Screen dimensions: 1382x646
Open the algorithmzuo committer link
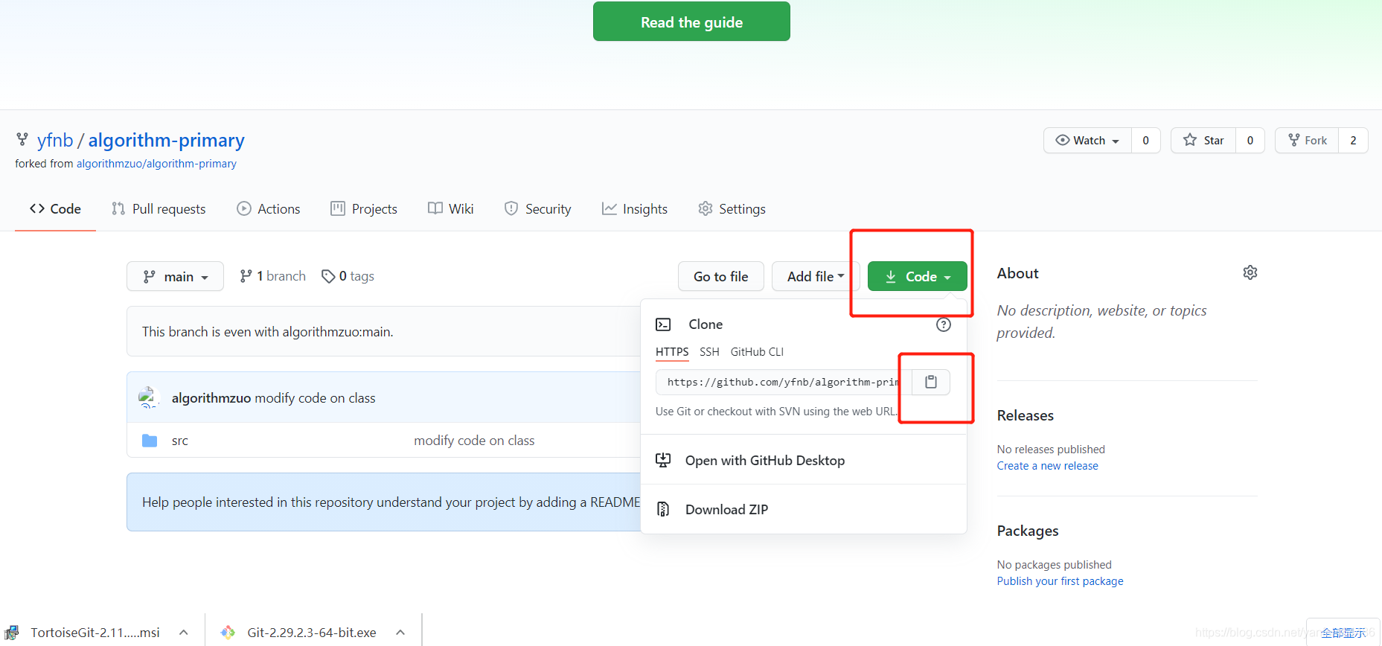[211, 398]
